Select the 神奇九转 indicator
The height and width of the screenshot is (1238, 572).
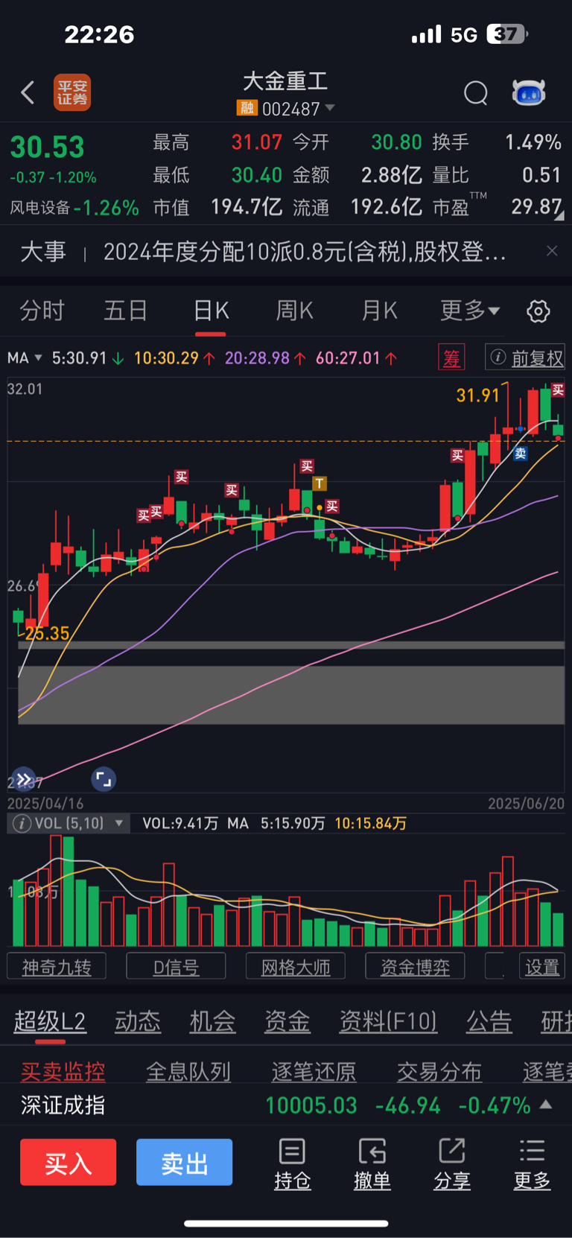(x=57, y=966)
